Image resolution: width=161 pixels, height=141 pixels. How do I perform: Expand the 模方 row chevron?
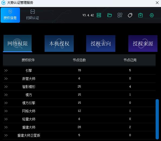pyautogui.click(x=6, y=95)
